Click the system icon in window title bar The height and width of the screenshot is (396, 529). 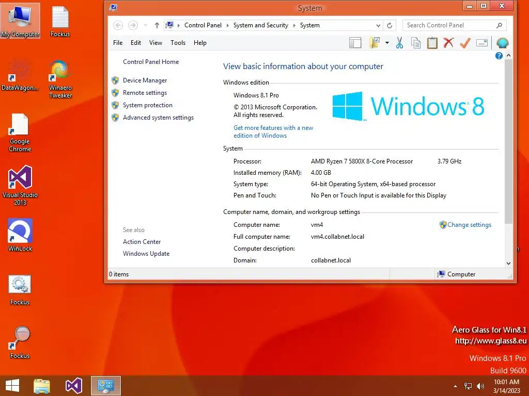pyautogui.click(x=114, y=7)
